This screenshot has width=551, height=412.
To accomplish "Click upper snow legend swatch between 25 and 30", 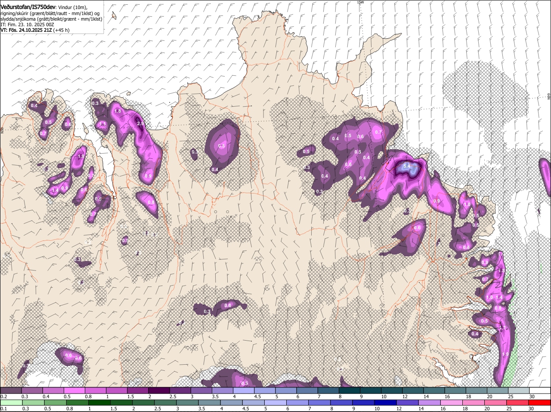I will click(518, 390).
